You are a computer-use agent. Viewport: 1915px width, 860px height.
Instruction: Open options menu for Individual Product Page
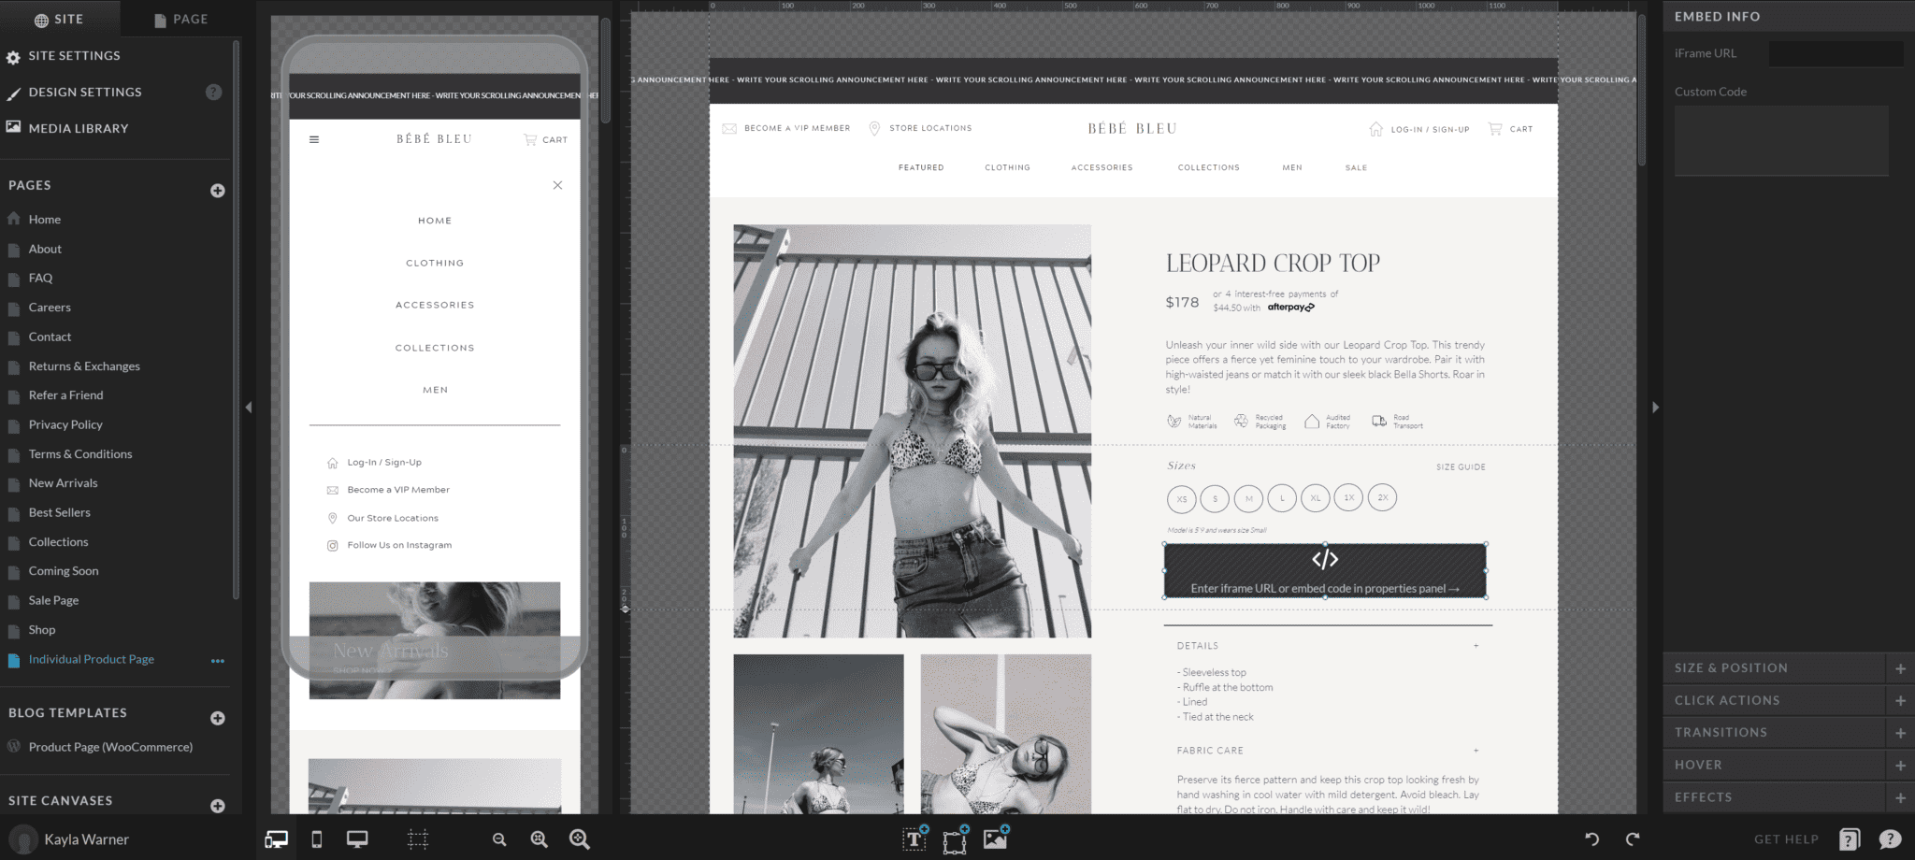[x=218, y=661]
